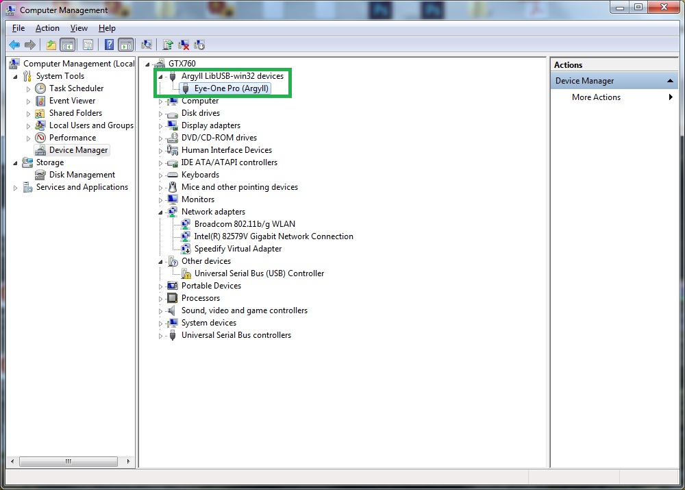685x490 pixels.
Task: Expand the Display adapters category
Action: coord(161,126)
